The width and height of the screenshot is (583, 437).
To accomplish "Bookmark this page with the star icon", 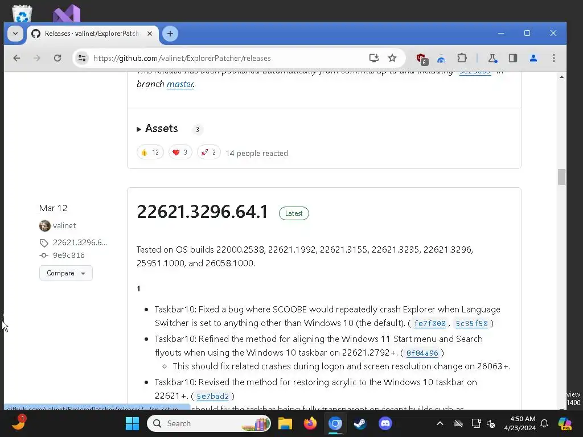I will pyautogui.click(x=392, y=58).
